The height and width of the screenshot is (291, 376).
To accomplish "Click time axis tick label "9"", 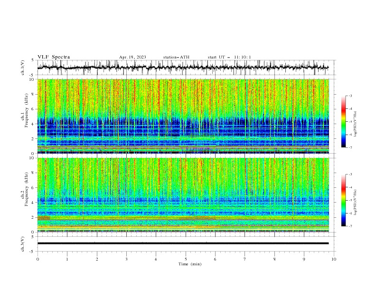I will click(304, 259).
